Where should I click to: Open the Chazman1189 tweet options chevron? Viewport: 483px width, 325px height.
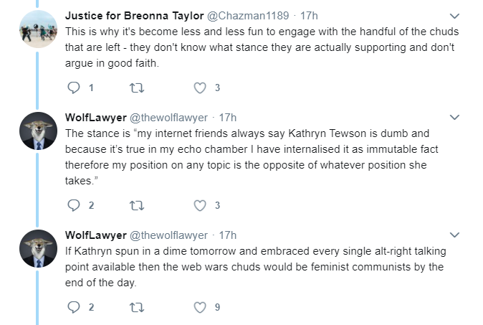[x=454, y=16]
